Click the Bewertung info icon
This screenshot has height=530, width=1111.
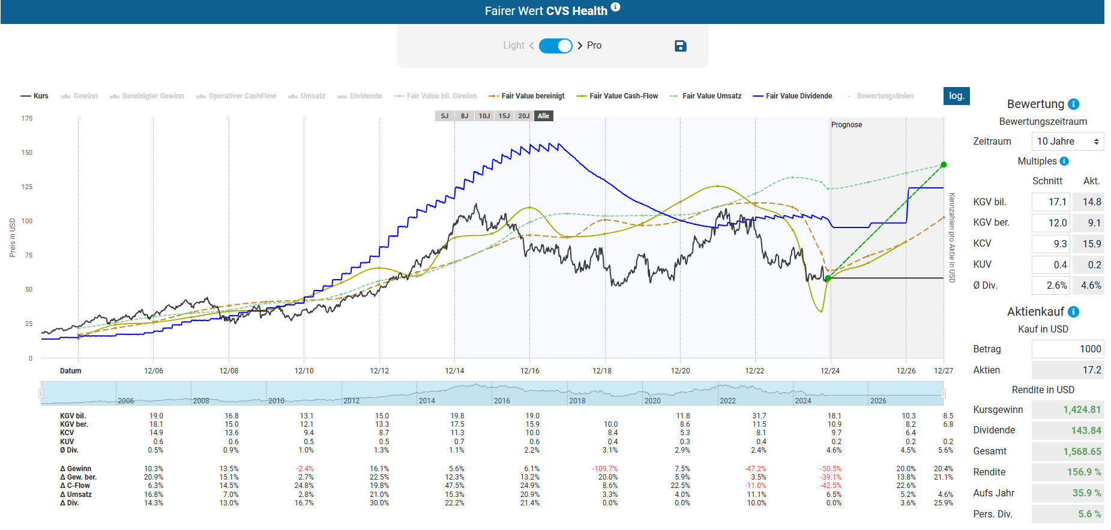pos(1074,104)
